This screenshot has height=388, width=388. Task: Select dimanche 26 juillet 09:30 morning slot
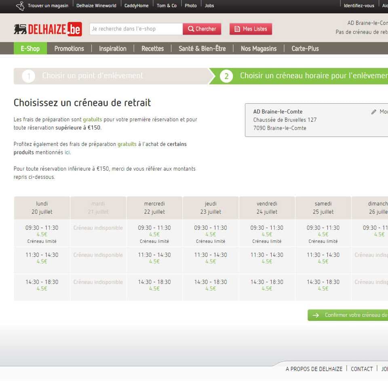point(370,233)
